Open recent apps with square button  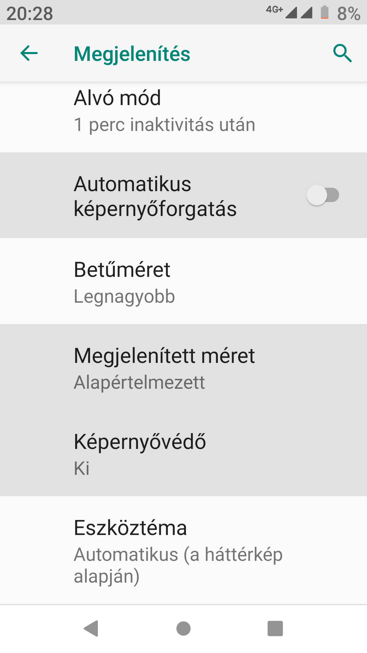275,628
